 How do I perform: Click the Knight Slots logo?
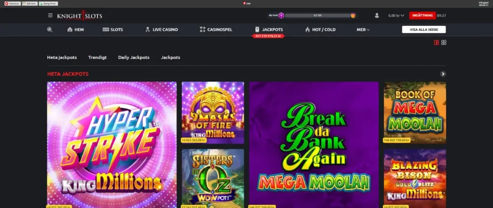(79, 16)
